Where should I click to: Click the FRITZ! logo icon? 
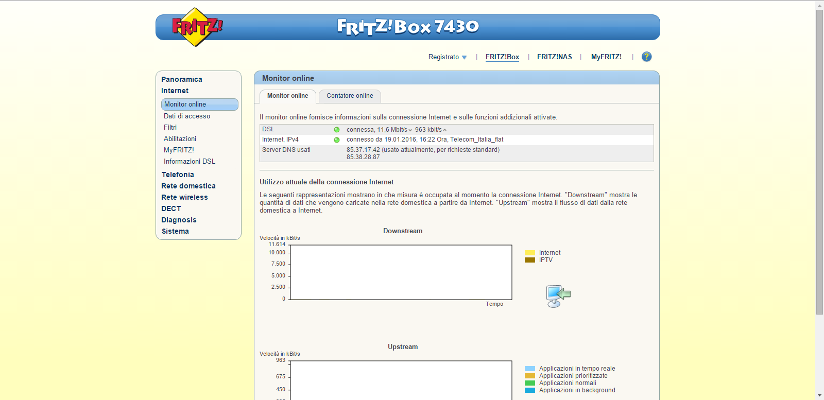point(196,27)
